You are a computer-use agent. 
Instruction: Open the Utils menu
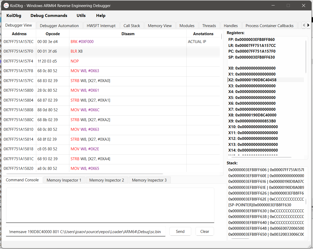click(x=81, y=16)
